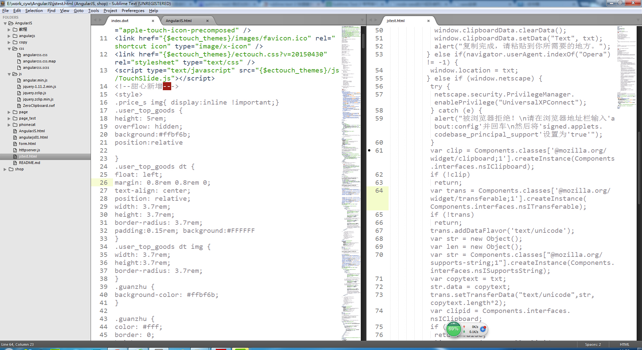
Task: Collapse the css folder in sidebar
Action: coord(9,49)
